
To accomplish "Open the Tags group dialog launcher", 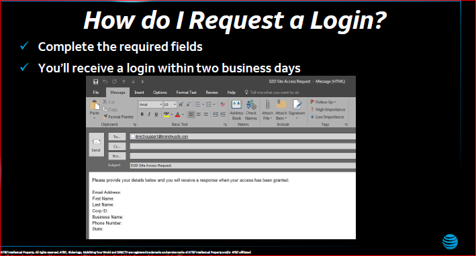I will 346,125.
